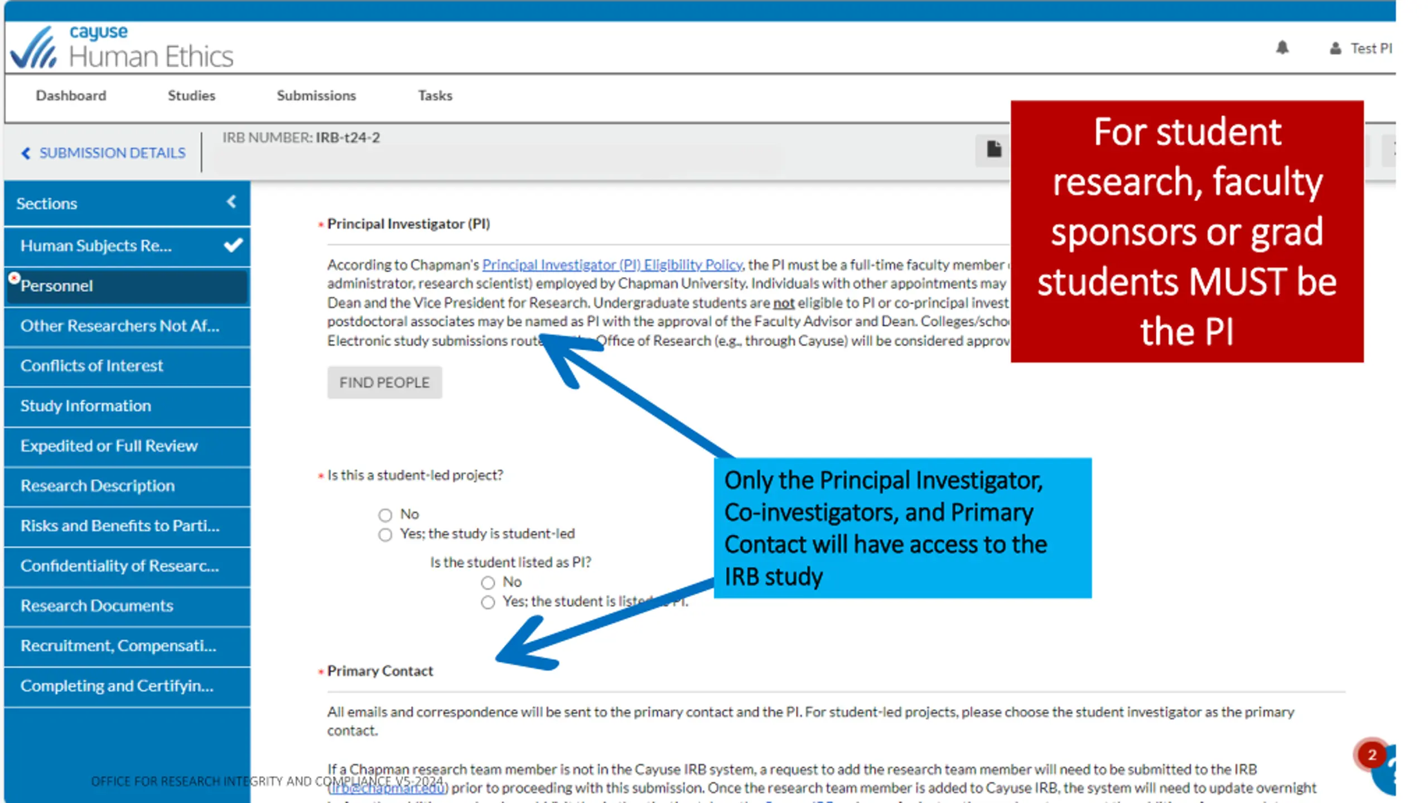This screenshot has height=803, width=1428.
Task: Select Yes; the student is listed as PI
Action: tap(488, 602)
